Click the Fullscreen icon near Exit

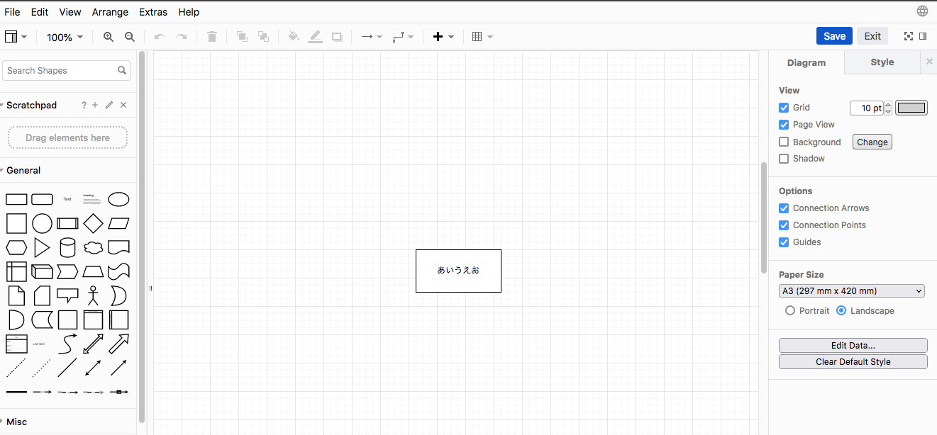(909, 36)
